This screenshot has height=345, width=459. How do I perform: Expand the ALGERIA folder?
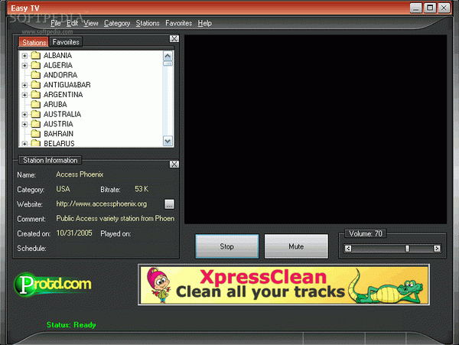point(24,65)
